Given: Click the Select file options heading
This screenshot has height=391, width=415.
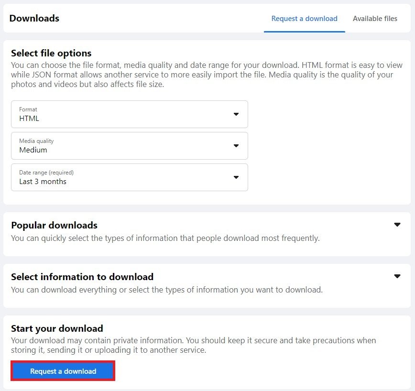Looking at the screenshot, I should coord(51,53).
